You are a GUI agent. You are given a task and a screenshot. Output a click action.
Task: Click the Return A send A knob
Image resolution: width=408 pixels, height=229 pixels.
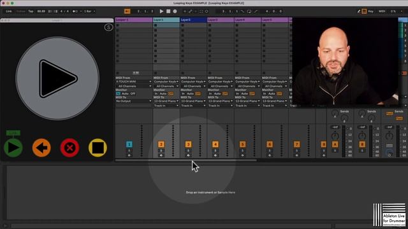click(x=335, y=113)
